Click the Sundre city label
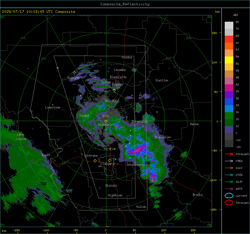 click(x=84, y=115)
